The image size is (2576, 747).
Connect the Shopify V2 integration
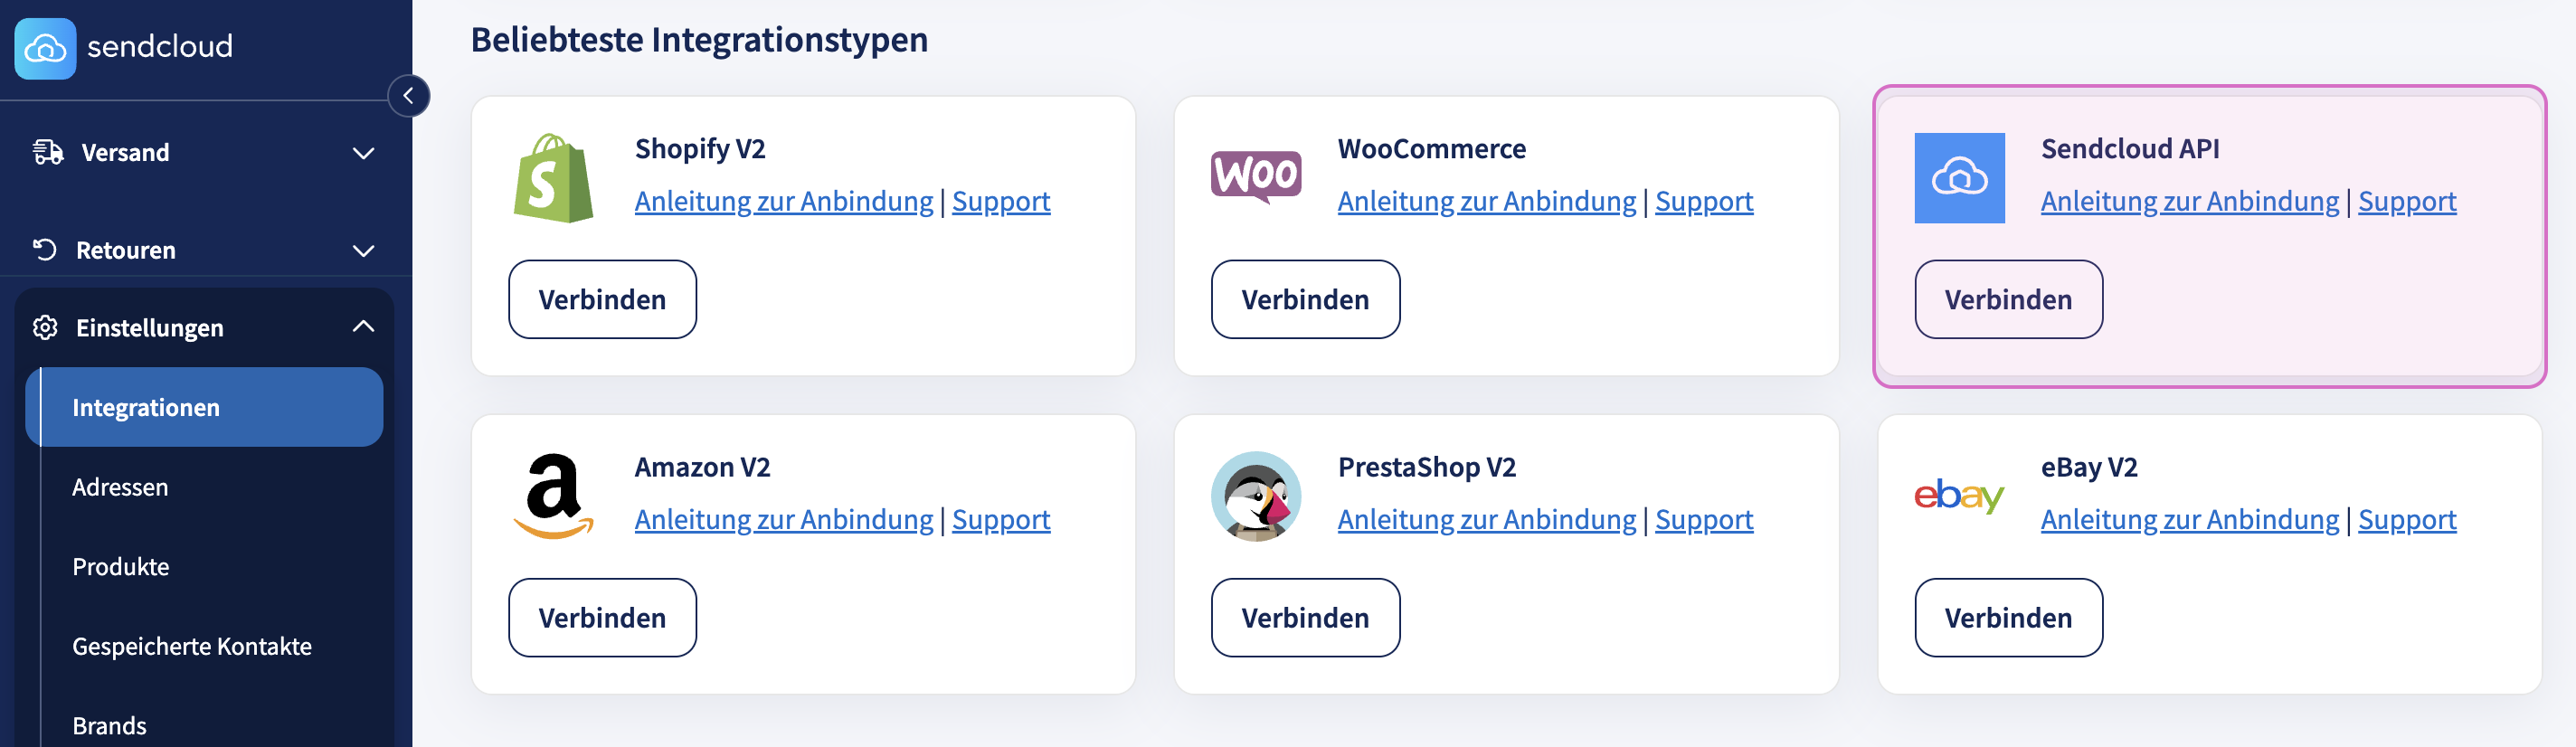[x=602, y=299]
